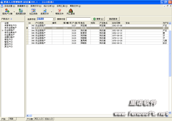Click the inner window restore button
The width and height of the screenshot is (172, 121).
pyautogui.click(x=167, y=6)
